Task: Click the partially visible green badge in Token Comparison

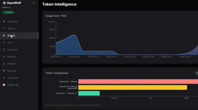Action: point(196,73)
